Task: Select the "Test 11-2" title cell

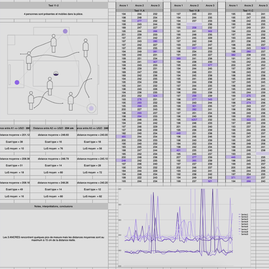Action: (53, 5)
